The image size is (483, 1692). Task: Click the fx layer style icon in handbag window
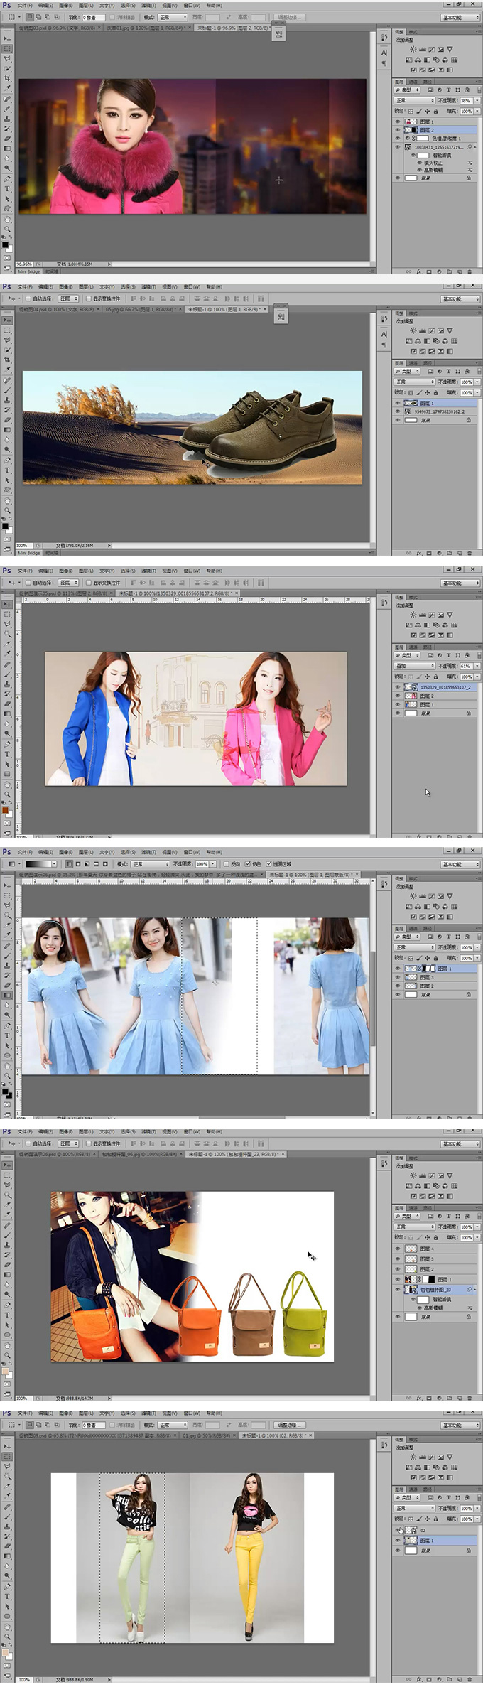point(419,1398)
